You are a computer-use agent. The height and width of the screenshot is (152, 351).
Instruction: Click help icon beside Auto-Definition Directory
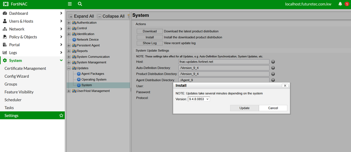(x=273, y=68)
